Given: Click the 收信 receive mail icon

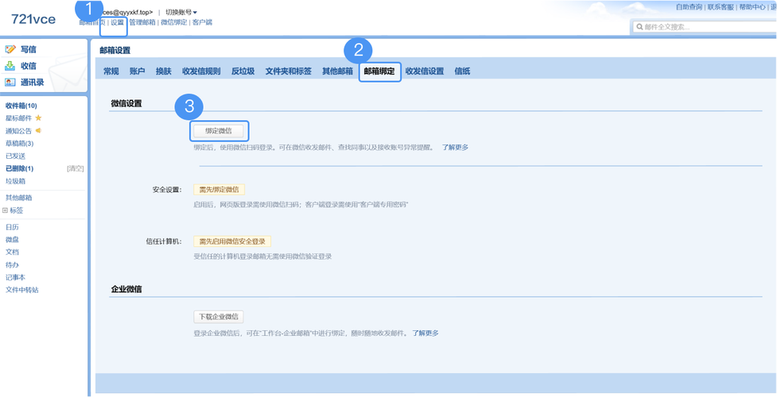Looking at the screenshot, I should point(10,66).
